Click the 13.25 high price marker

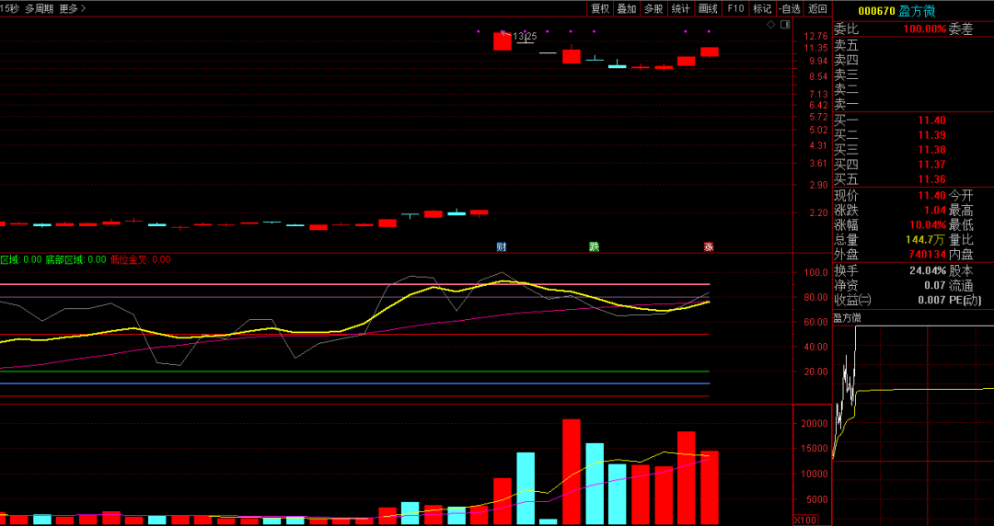pyautogui.click(x=524, y=36)
